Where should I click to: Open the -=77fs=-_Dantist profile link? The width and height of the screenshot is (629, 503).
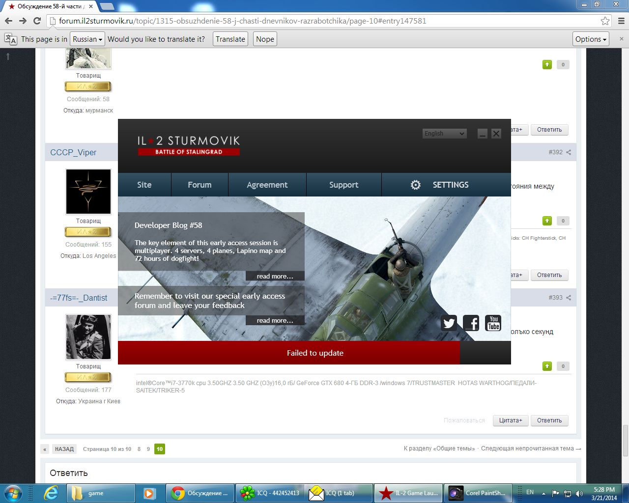tap(79, 298)
